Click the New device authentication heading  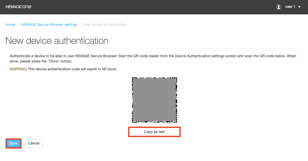(x=57, y=41)
